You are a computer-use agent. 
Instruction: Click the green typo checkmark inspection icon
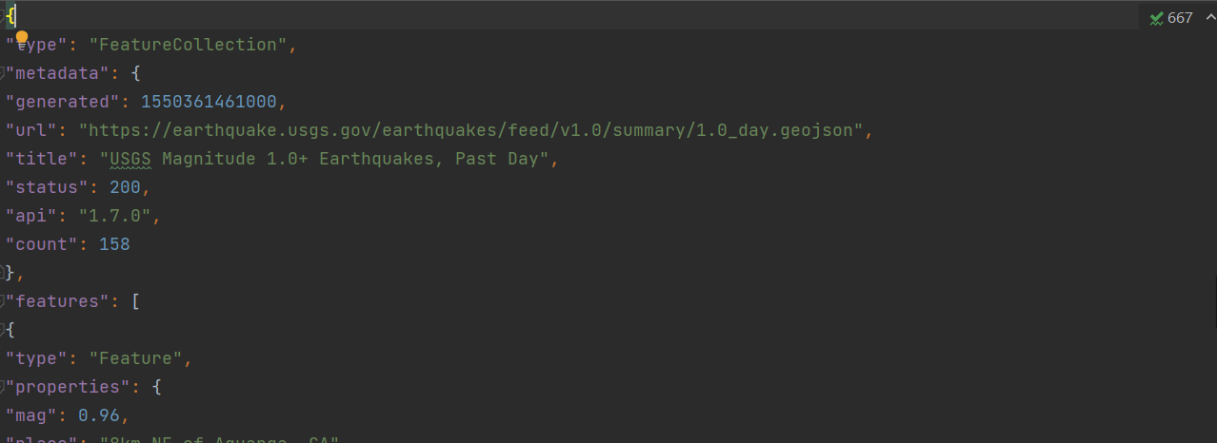point(1156,17)
